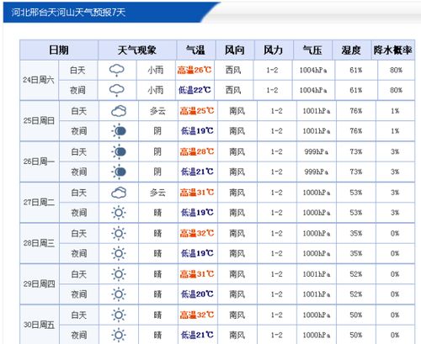Screen dimensions: 421x344
Task: Click 低温20℃ temperature value
Action: pos(197,294)
